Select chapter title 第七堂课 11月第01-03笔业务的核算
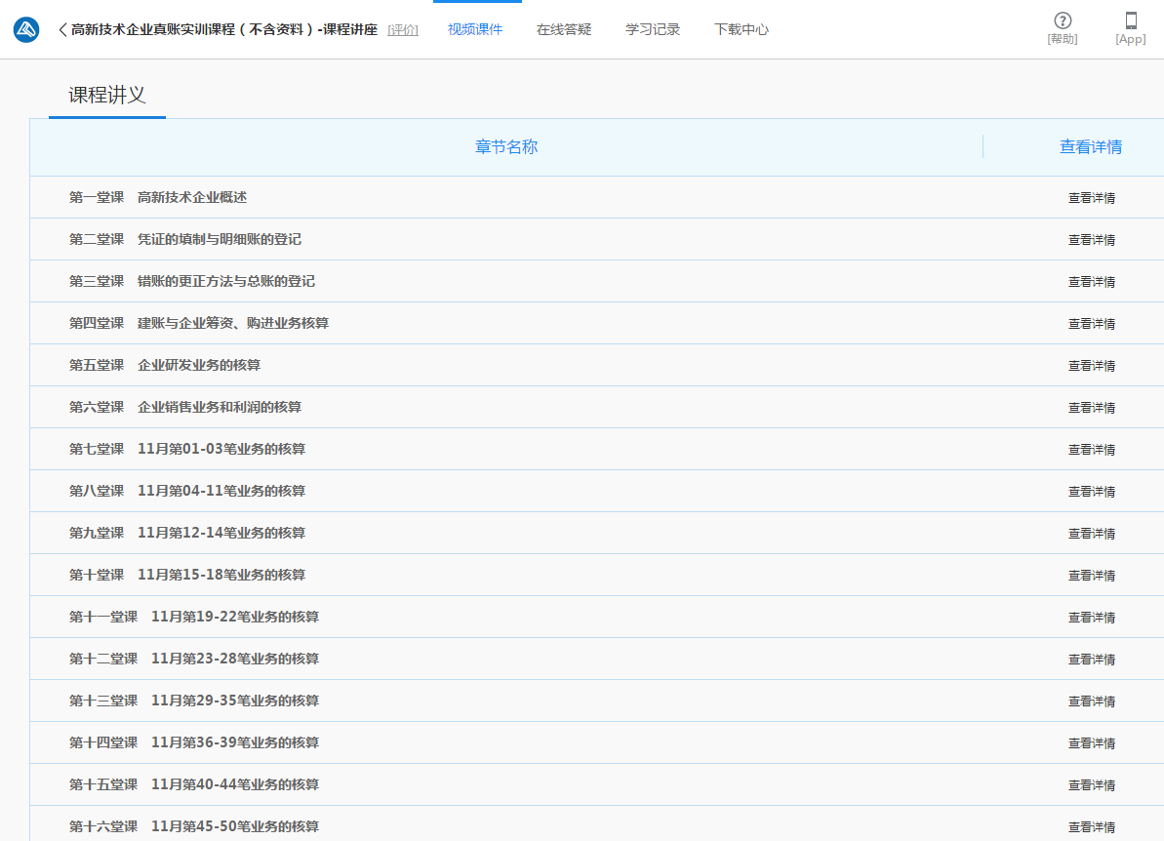Viewport: 1164px width, 841px height. (187, 449)
